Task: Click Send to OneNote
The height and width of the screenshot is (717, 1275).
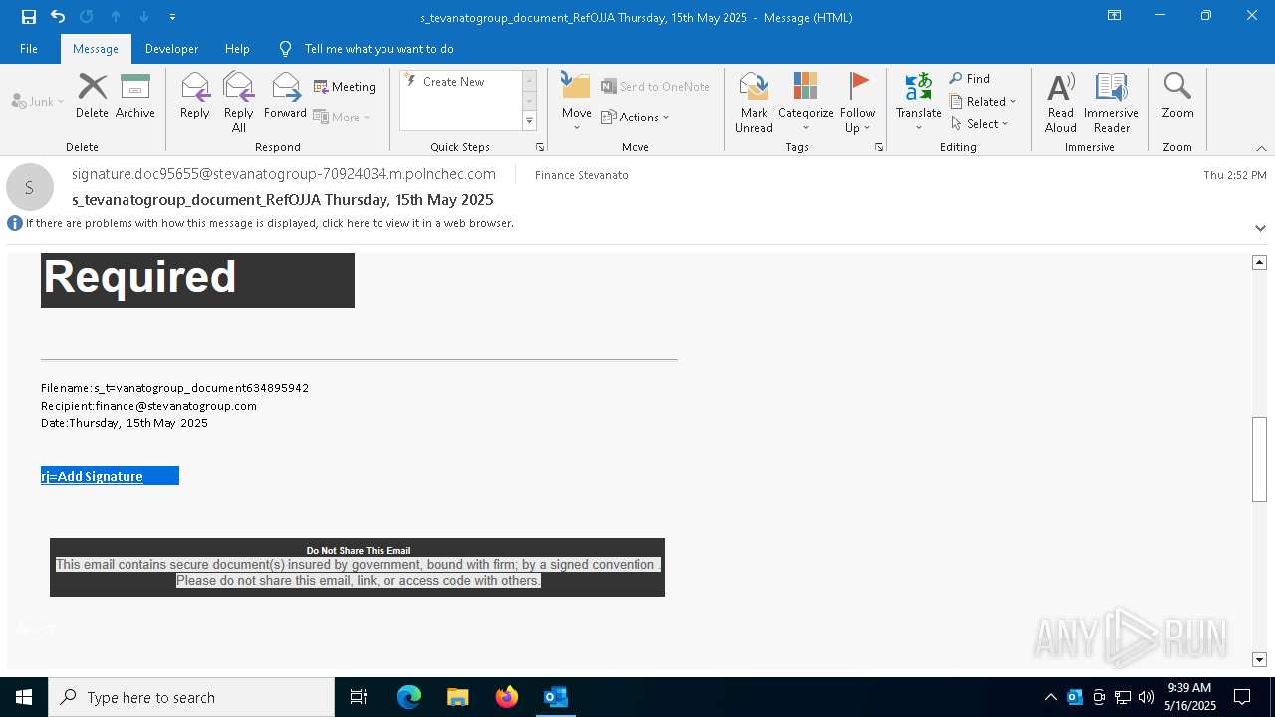Action: point(655,87)
